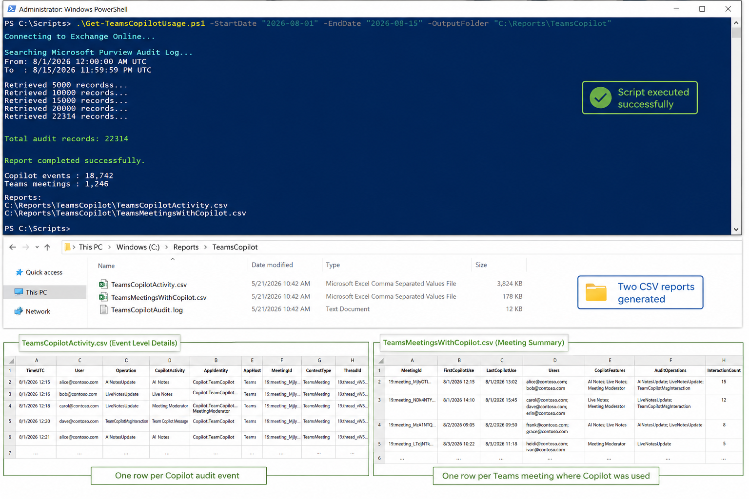
Task: Click Windows (C:) in address breadcrumb
Action: [x=138, y=247]
